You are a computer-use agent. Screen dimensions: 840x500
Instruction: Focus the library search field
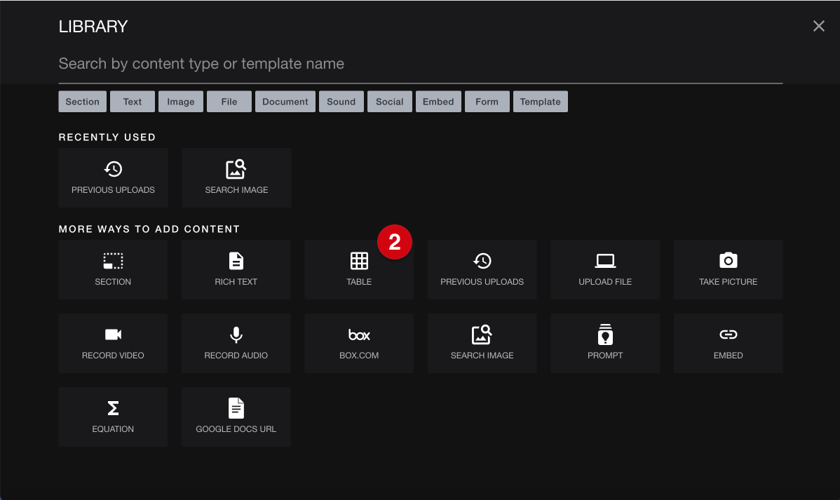[421, 64]
